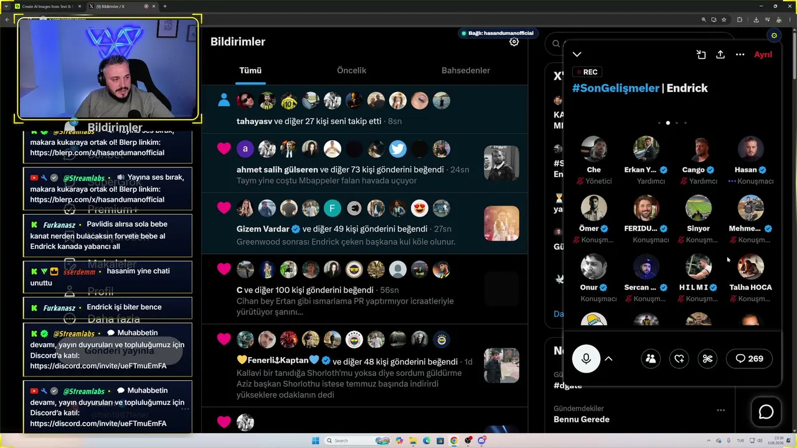Share the Space using the upload icon
This screenshot has width=797, height=448.
720,55
